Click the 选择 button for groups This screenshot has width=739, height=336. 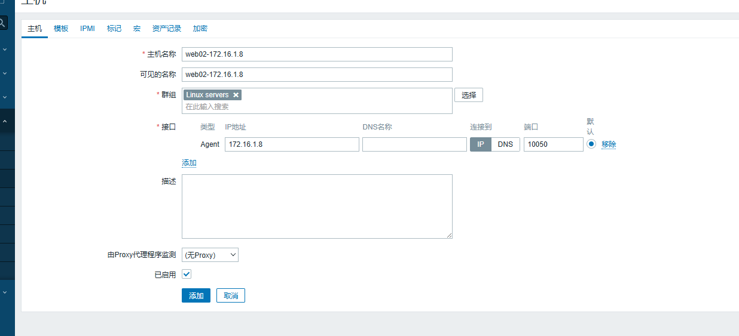[x=469, y=95]
